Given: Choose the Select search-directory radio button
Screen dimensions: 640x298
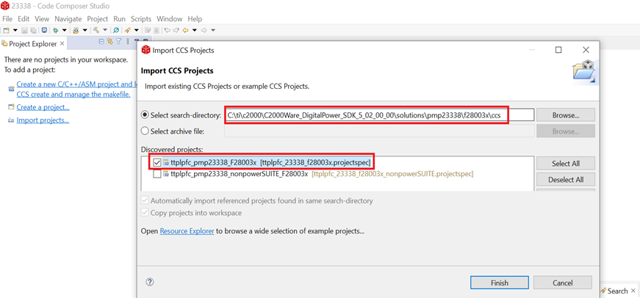Looking at the screenshot, I should [x=145, y=115].
